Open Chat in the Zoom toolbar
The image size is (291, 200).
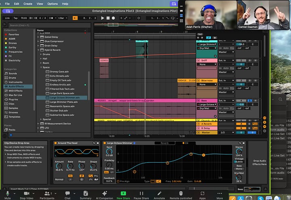pos(67,195)
